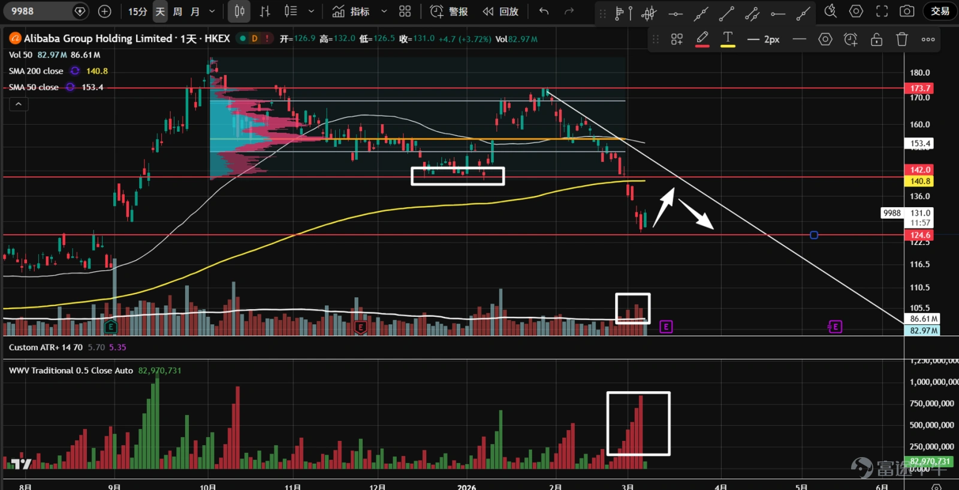The image size is (959, 490).
Task: Take a chart snapshot with camera icon
Action: (907, 11)
